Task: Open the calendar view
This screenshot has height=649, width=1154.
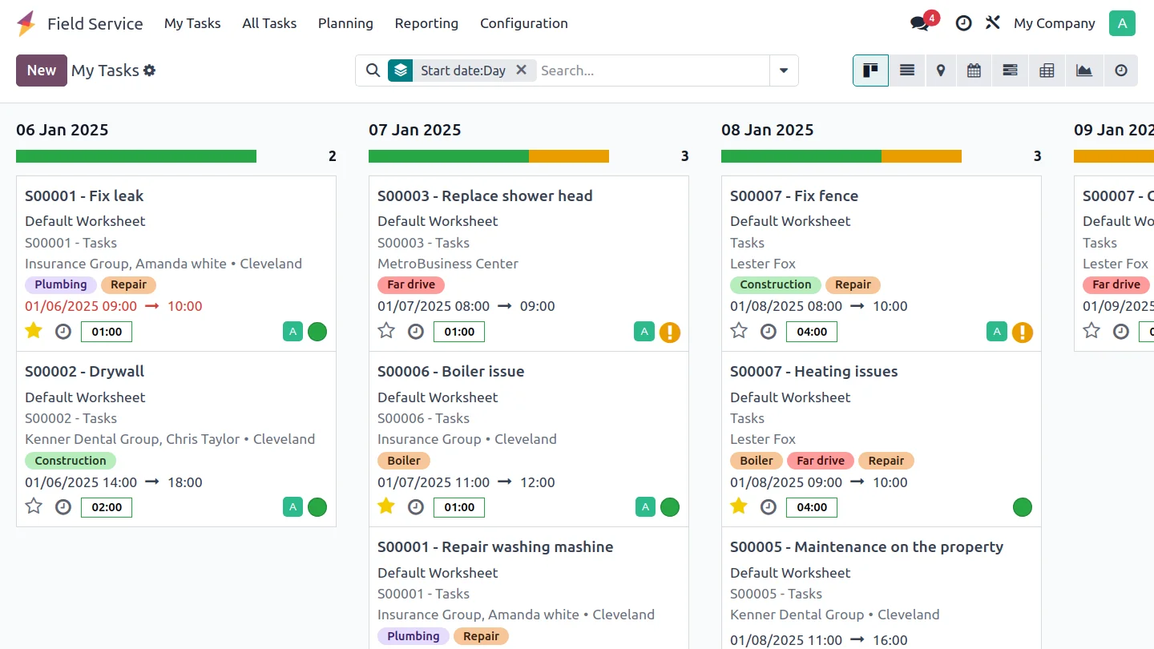Action: click(974, 71)
